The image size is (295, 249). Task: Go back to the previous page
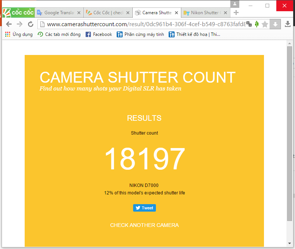9,24
